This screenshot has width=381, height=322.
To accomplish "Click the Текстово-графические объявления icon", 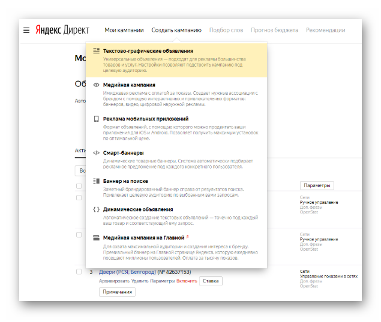I will (96, 51).
